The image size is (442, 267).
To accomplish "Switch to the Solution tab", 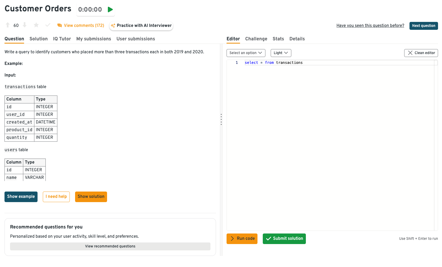I will (39, 39).
